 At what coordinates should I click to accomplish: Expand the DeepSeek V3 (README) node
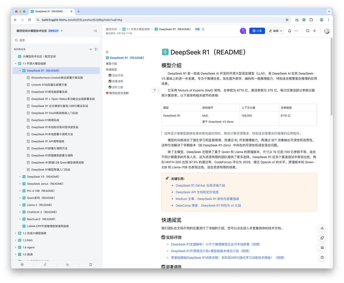coord(20,177)
